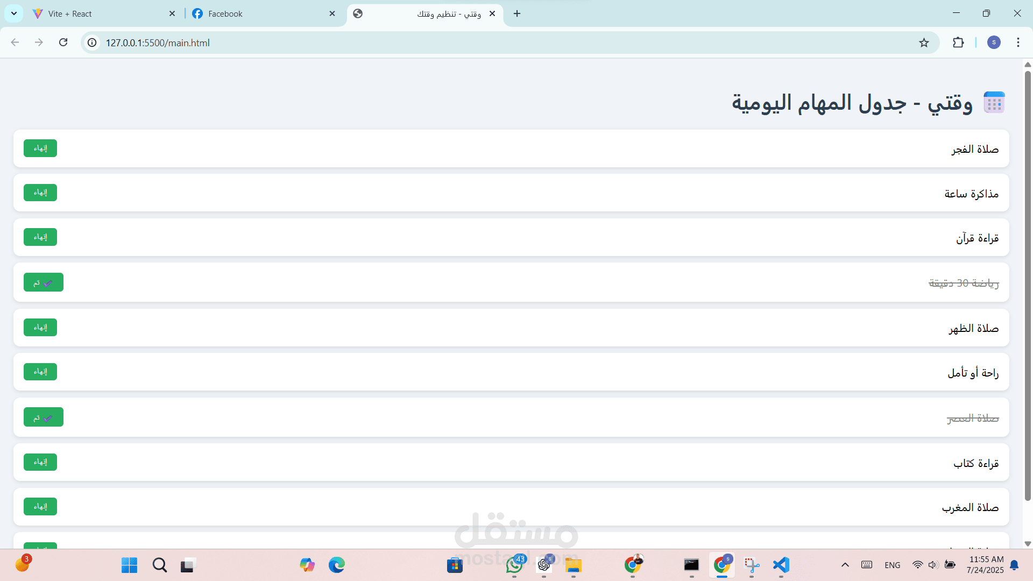
Task: View site information icon
Action: click(93, 42)
